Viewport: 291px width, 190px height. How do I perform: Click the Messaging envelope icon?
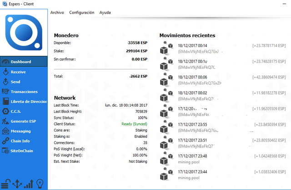[x=5, y=131]
